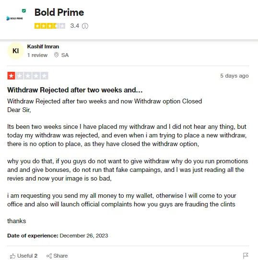Click the Bold Prime company logo
Viewport: 258px width, 260px height.
[x=14, y=18]
